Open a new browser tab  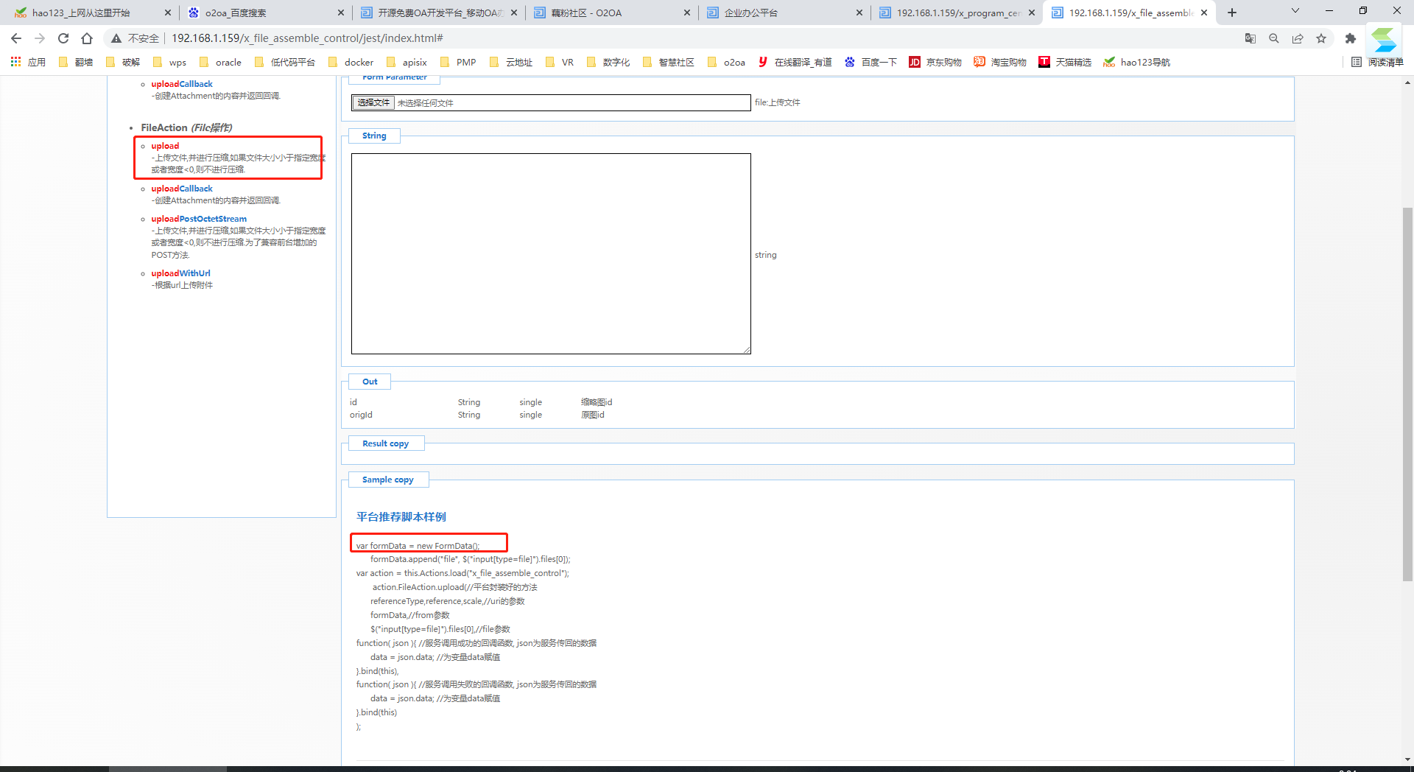pyautogui.click(x=1232, y=13)
